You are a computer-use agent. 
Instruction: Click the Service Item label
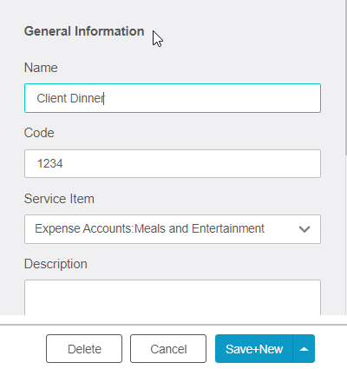pyautogui.click(x=59, y=199)
